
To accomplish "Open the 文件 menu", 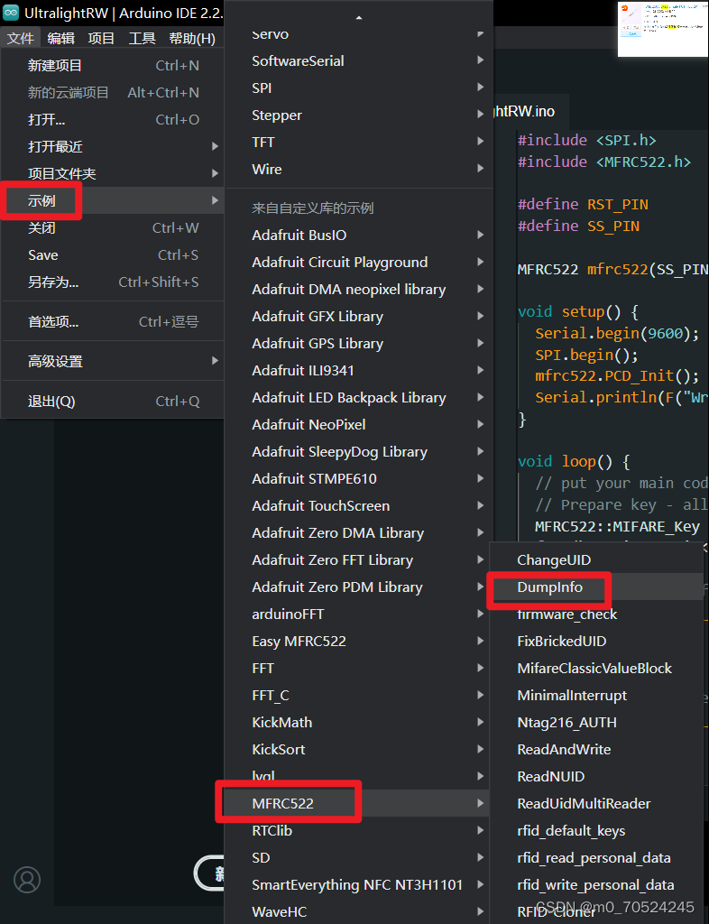I will tap(21, 38).
